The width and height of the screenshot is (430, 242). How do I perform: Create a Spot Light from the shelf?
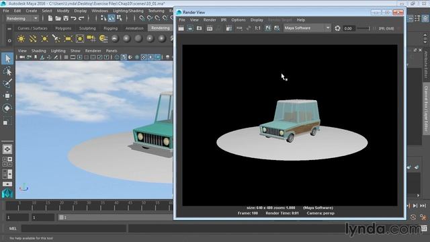(x=56, y=39)
